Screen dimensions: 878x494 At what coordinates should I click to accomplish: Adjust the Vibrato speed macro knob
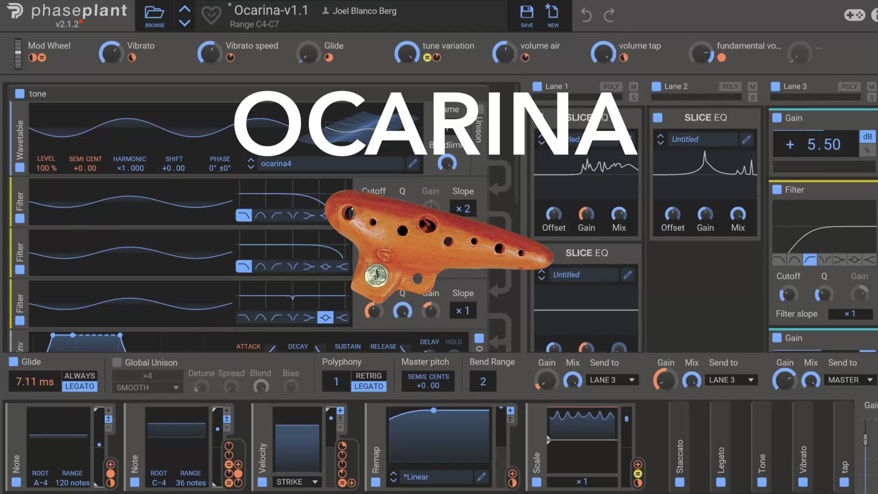click(x=209, y=53)
